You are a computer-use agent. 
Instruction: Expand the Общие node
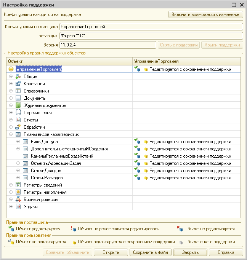tap(11, 76)
